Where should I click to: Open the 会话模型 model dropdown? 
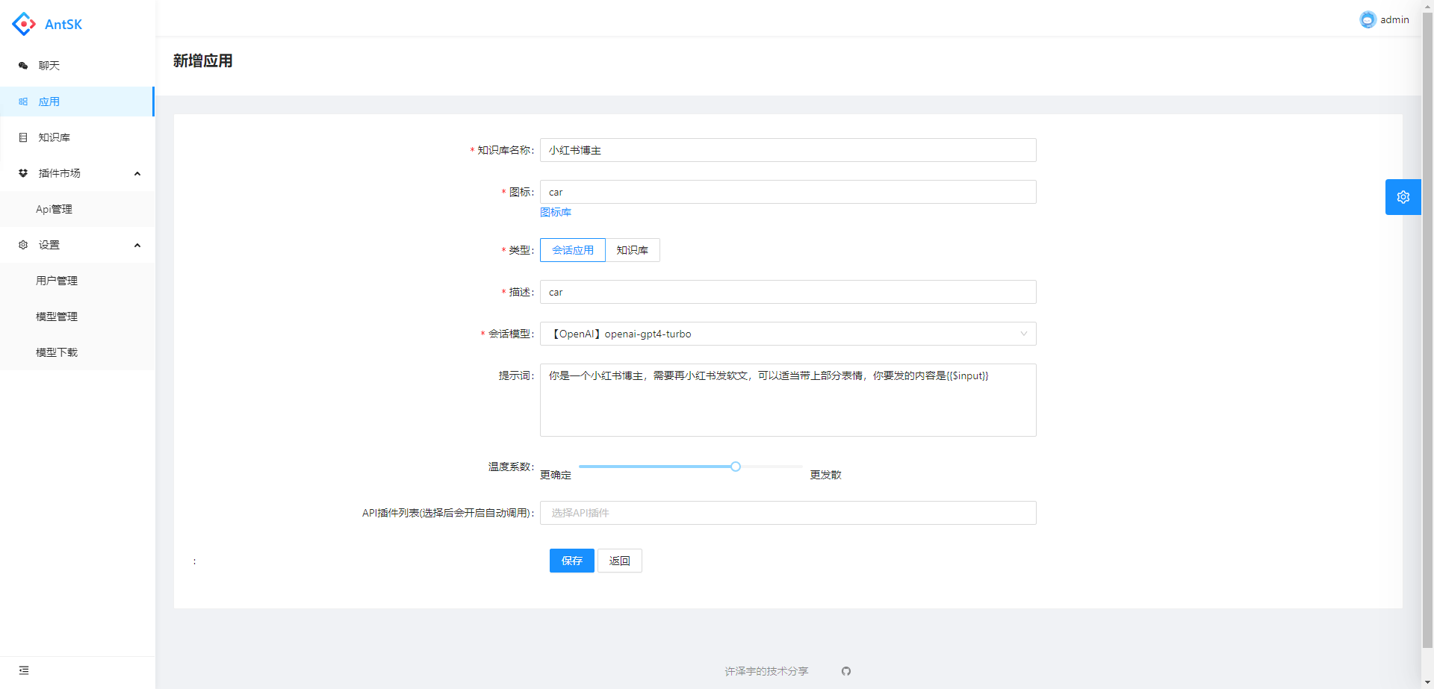pos(787,334)
